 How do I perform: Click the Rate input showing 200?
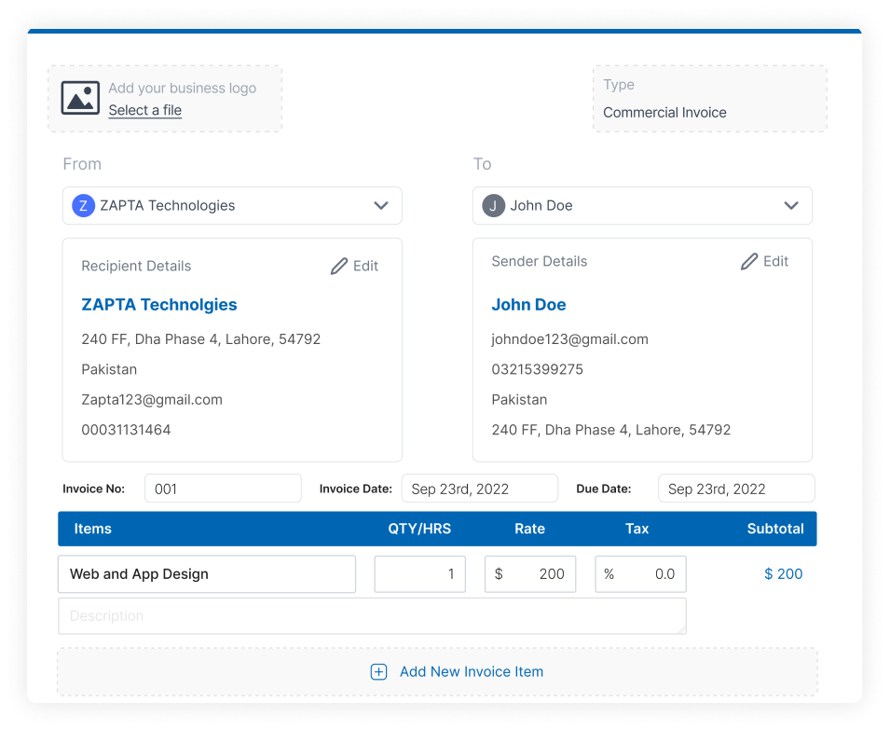pos(530,574)
